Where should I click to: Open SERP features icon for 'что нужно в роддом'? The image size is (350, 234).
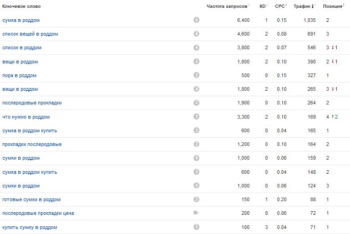click(196, 117)
